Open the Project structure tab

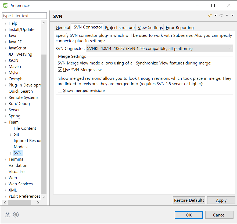click(120, 27)
